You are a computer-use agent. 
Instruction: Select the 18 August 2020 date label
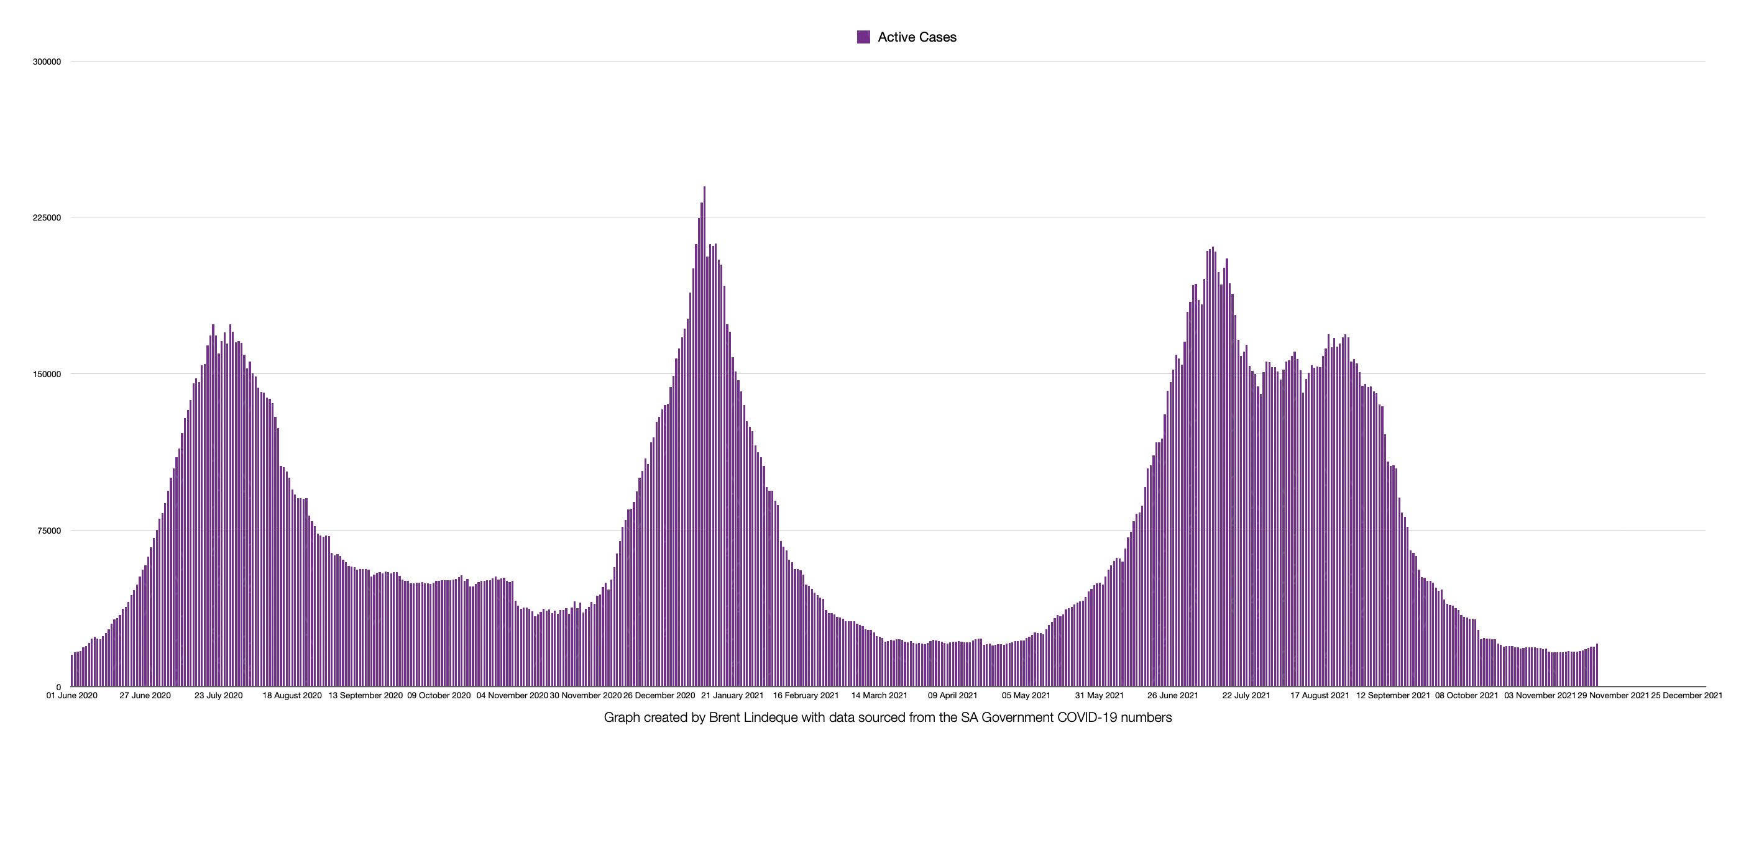point(292,695)
